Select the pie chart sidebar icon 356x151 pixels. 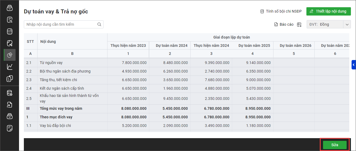pyautogui.click(x=10, y=55)
